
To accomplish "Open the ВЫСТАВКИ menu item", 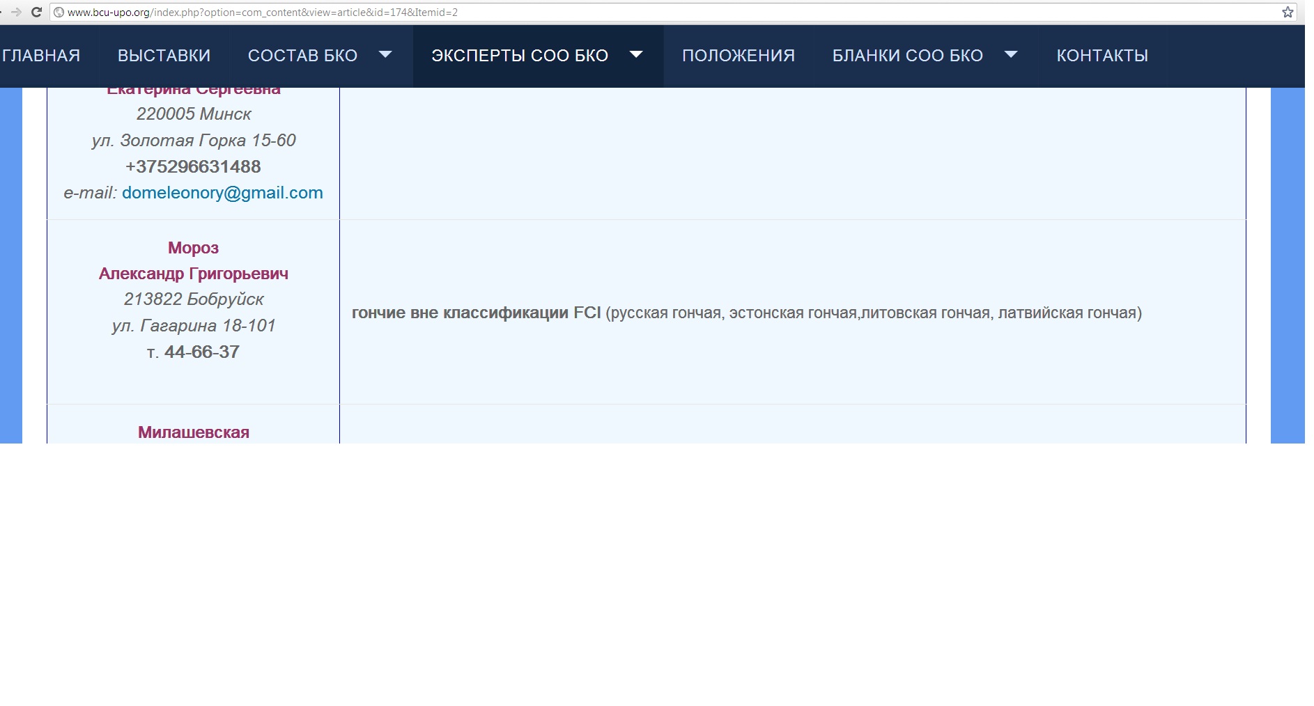I will coord(164,56).
